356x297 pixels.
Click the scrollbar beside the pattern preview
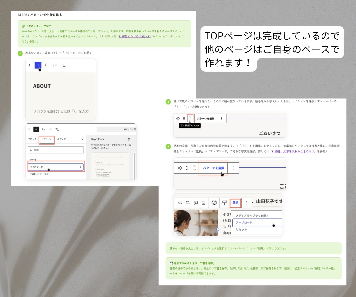point(135,166)
